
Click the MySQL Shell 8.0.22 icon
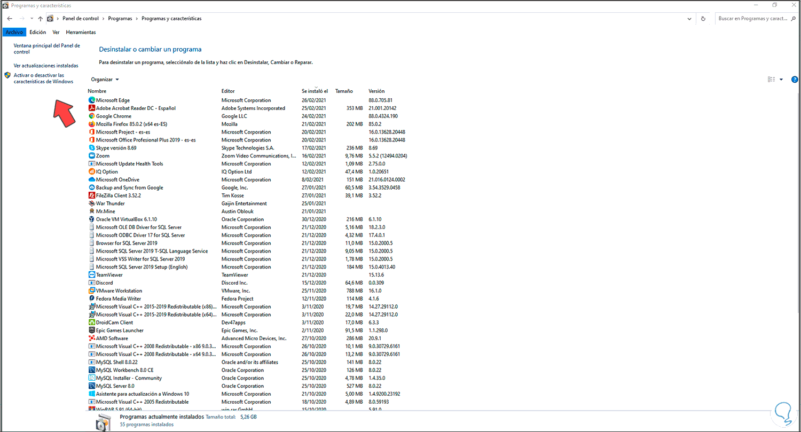tap(92, 362)
